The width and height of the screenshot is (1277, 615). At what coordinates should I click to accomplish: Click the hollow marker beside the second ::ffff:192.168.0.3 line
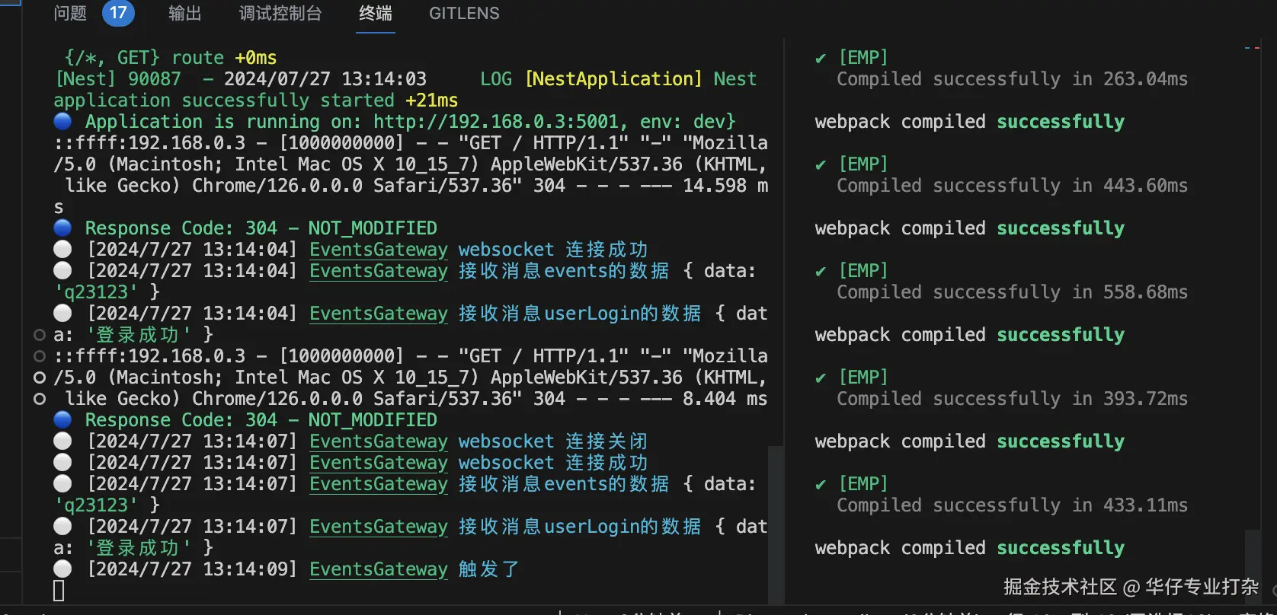40,356
